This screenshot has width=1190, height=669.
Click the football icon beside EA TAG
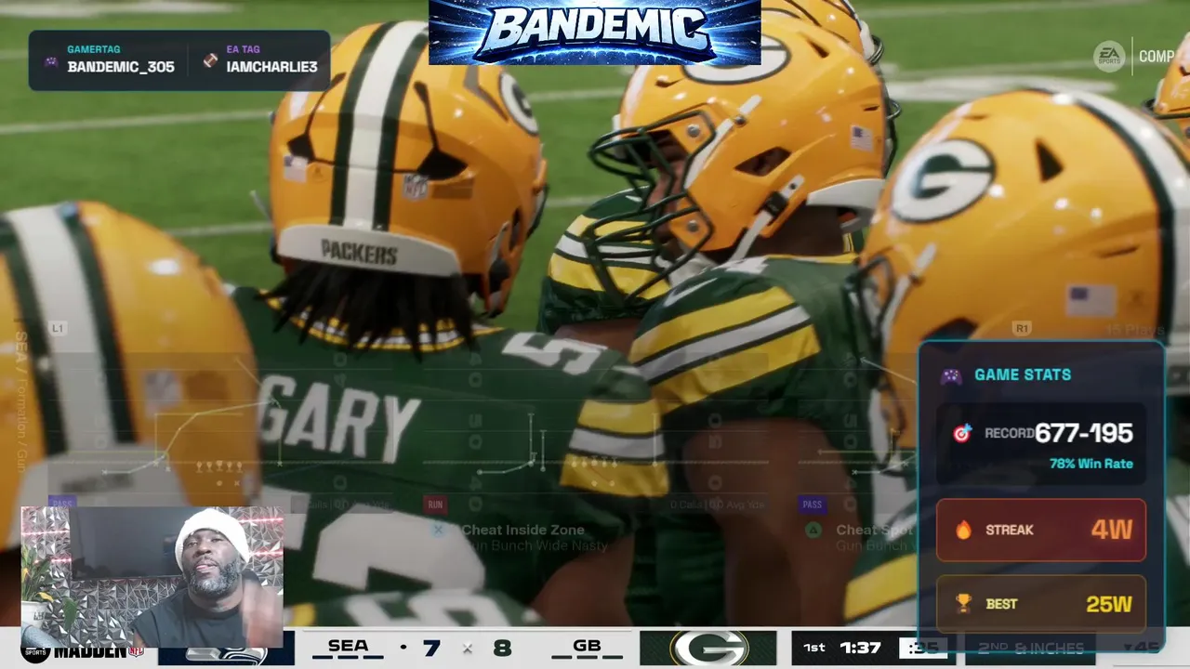[210, 60]
